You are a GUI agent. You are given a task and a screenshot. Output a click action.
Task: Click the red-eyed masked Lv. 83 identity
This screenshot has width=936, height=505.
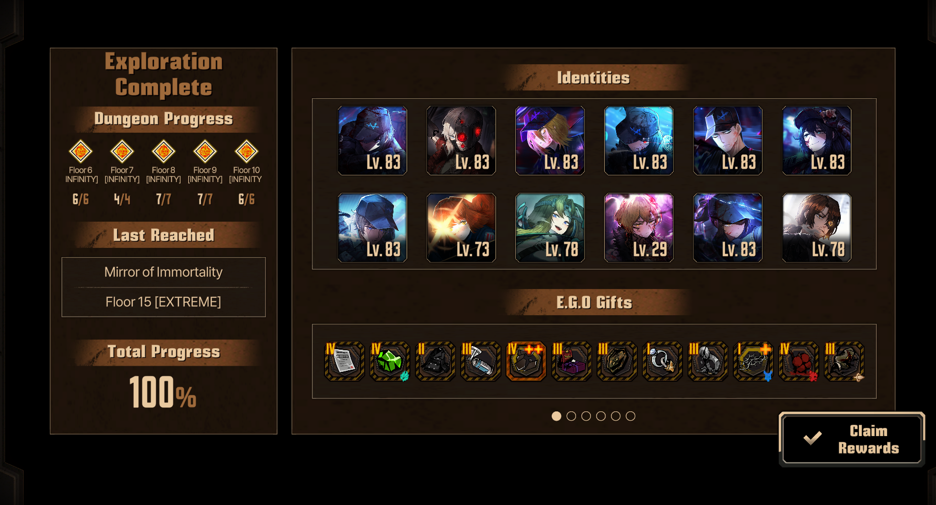(461, 140)
